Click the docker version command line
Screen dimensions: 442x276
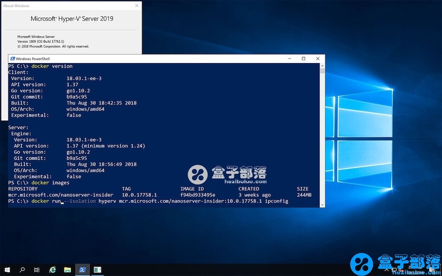coord(40,66)
